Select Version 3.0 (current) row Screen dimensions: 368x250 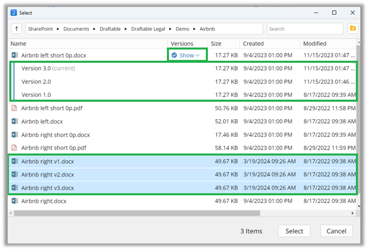click(x=184, y=68)
